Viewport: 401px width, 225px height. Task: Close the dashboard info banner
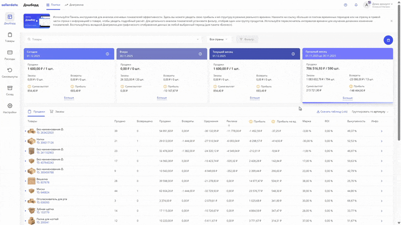391,21
